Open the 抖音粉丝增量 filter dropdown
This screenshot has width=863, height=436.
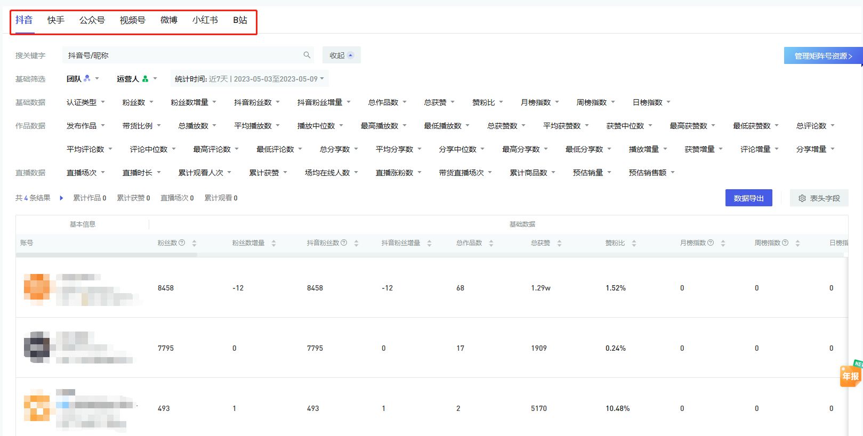(x=324, y=102)
